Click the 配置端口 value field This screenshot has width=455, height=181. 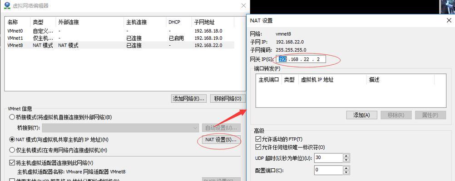click(328, 170)
